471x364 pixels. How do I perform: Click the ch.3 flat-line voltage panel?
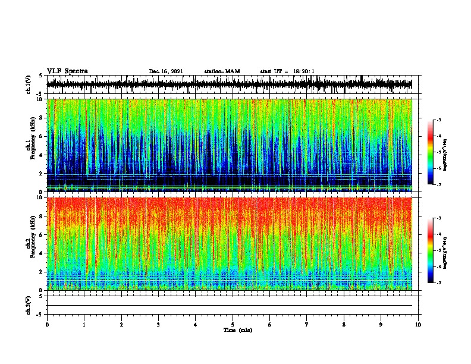pyautogui.click(x=234, y=305)
